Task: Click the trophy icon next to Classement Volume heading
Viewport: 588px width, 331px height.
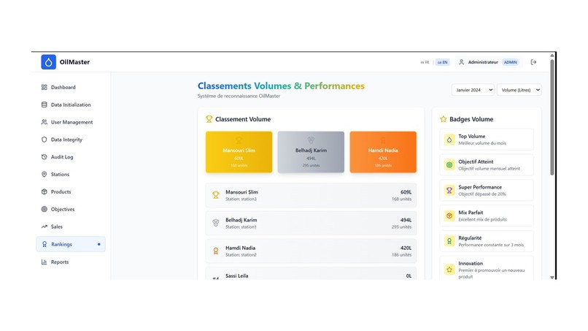Action: coord(209,119)
